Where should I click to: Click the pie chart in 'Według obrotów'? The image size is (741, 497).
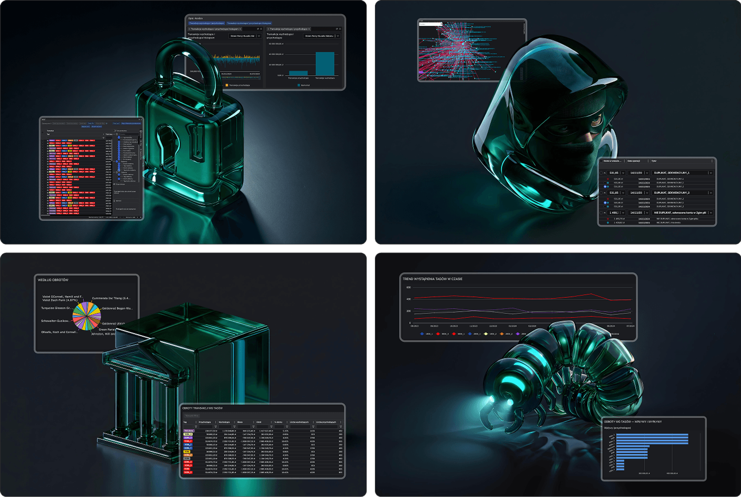87,316
